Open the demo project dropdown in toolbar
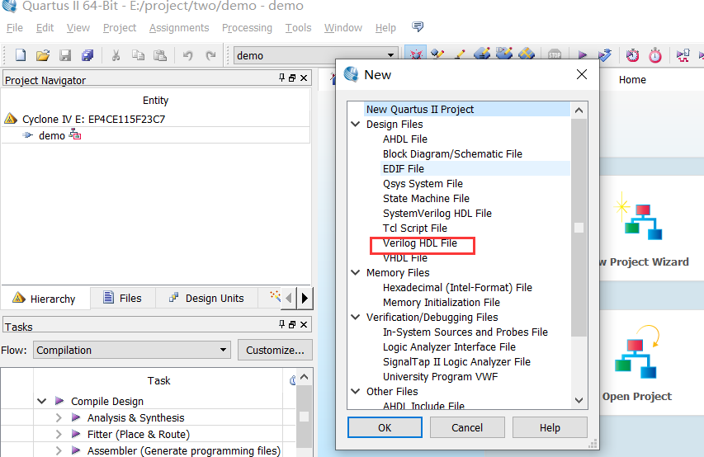This screenshot has width=704, height=457. click(315, 55)
